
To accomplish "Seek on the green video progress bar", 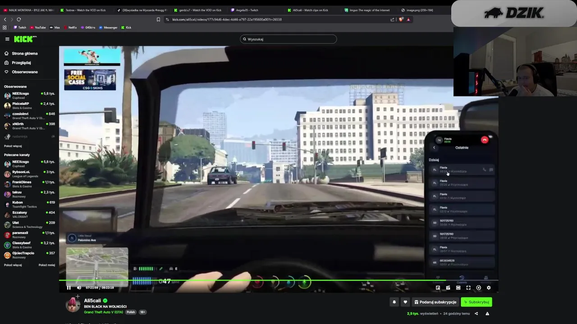I will pos(279,281).
